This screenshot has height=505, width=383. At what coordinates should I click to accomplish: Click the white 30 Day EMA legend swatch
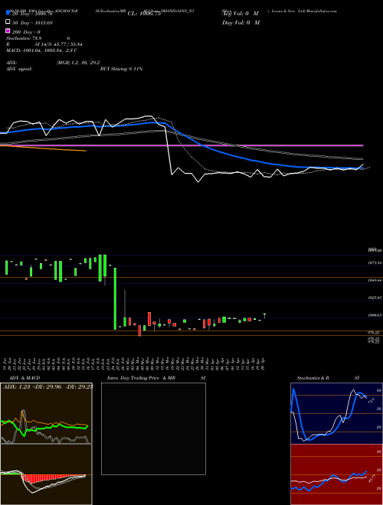point(8,22)
